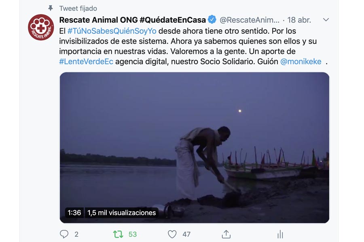Open the Rescate Animal profile avatar

pyautogui.click(x=41, y=27)
